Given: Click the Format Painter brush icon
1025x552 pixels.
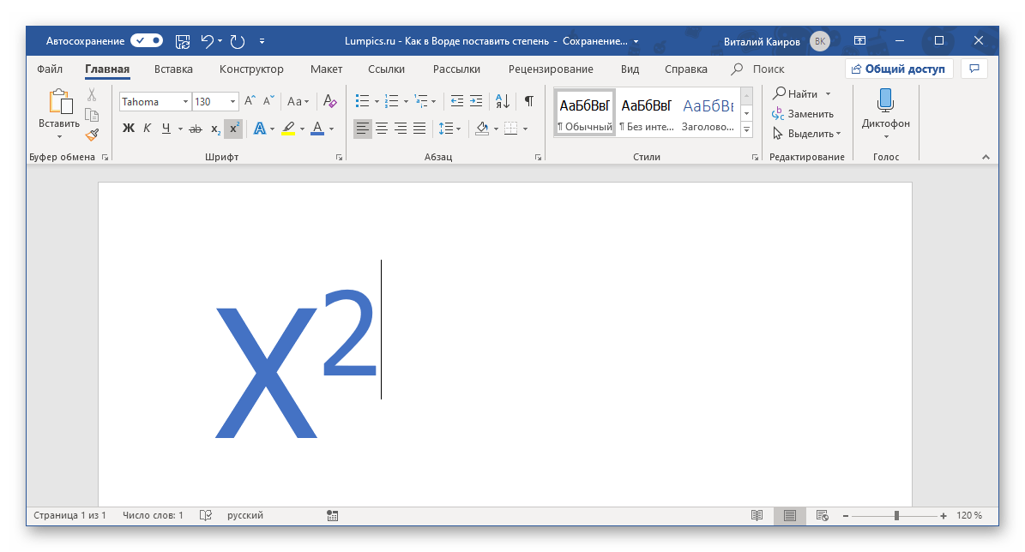Looking at the screenshot, I should 92,135.
